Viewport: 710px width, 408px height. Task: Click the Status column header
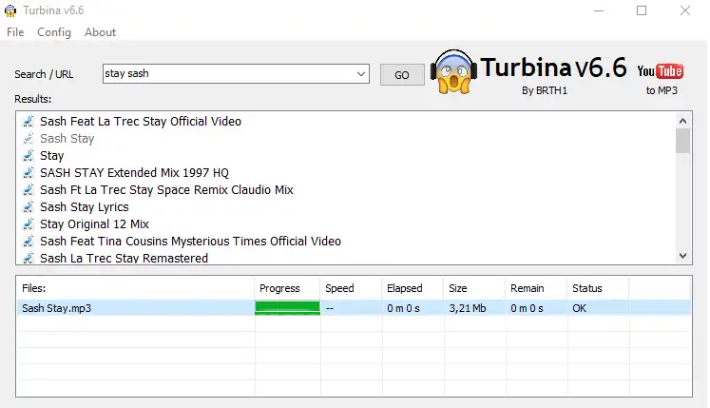(598, 288)
